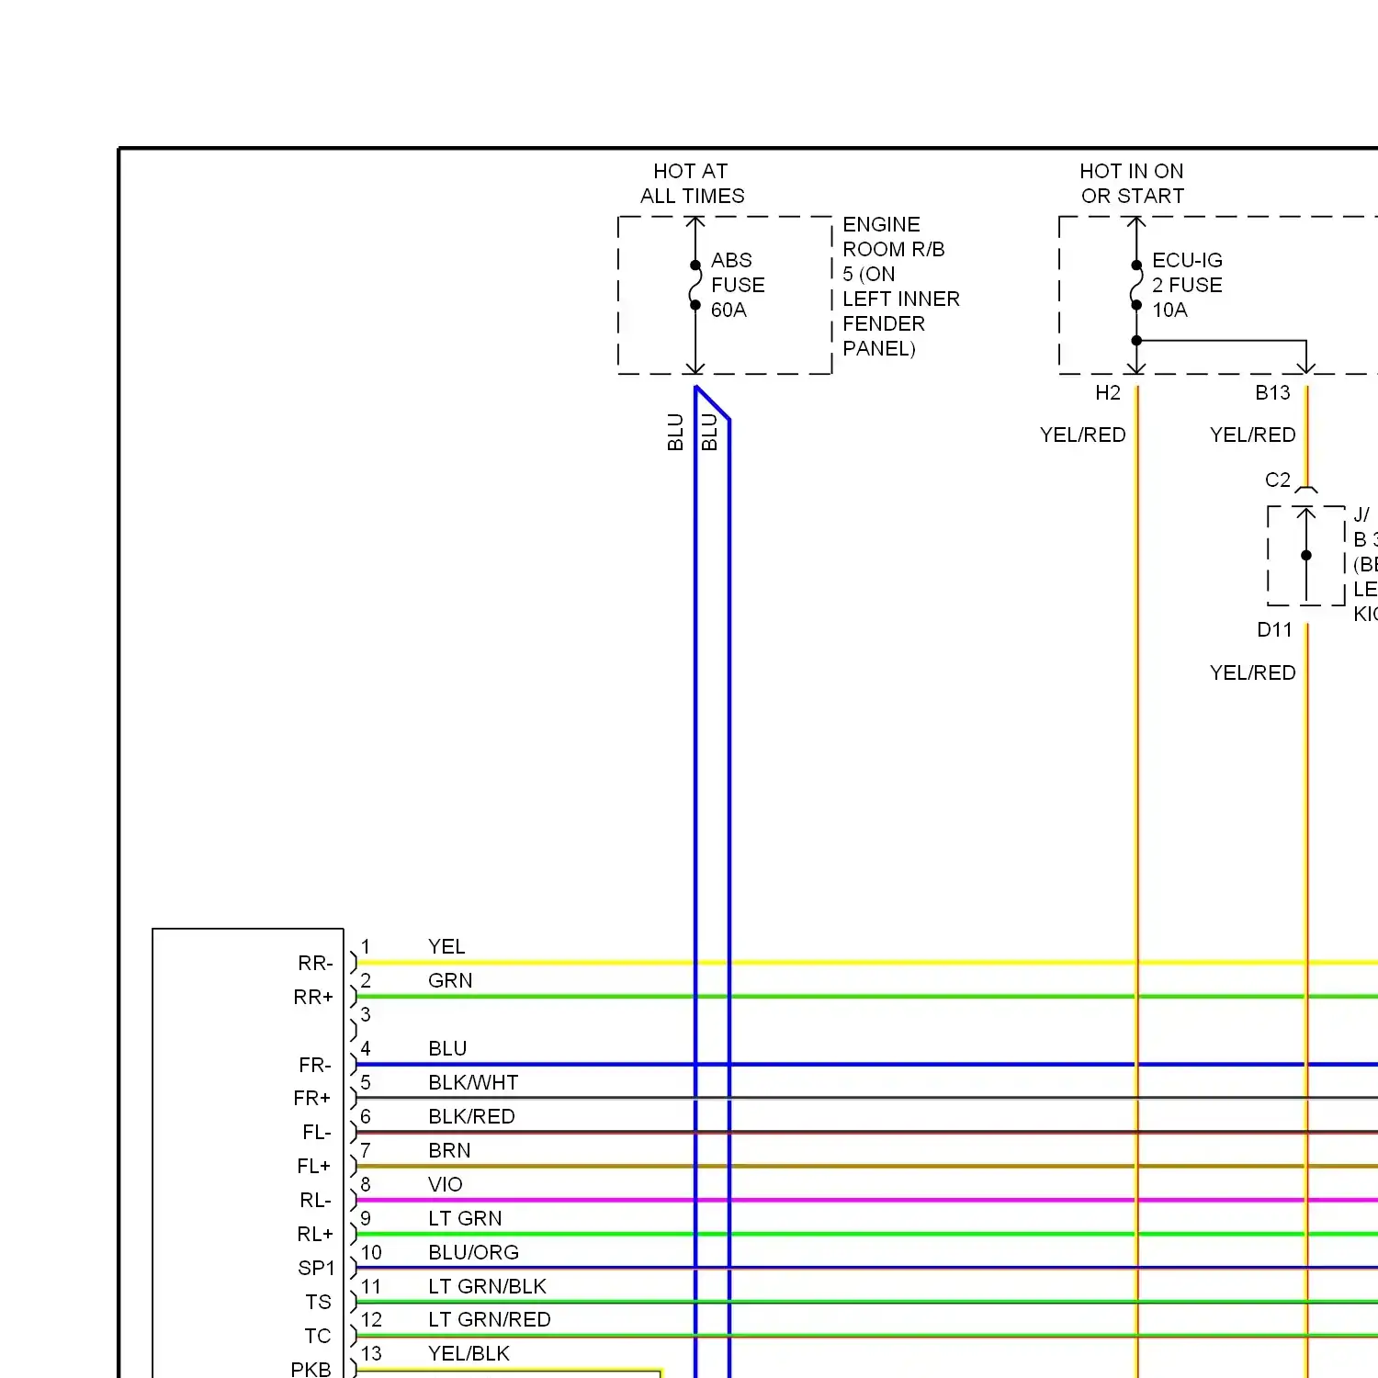Click the YEL/BLK wire label

[x=469, y=1354]
